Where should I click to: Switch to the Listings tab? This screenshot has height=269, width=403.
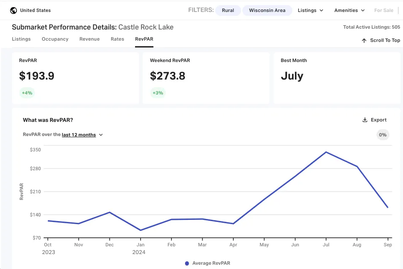(x=21, y=39)
